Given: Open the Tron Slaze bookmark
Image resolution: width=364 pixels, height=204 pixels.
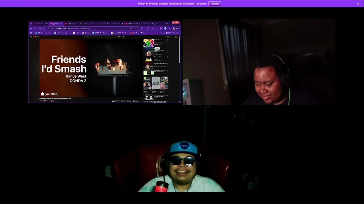Looking at the screenshot, I should 138,33.
